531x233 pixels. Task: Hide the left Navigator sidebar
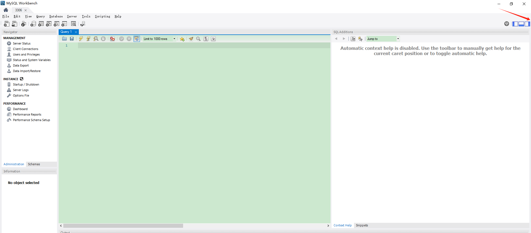(x=515, y=24)
